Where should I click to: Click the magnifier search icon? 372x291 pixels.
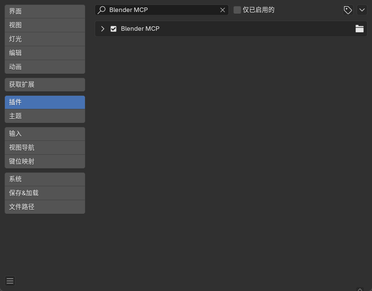point(101,10)
